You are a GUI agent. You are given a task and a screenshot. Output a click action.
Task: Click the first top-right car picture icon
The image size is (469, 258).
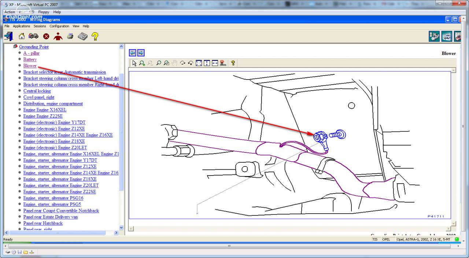point(435,36)
